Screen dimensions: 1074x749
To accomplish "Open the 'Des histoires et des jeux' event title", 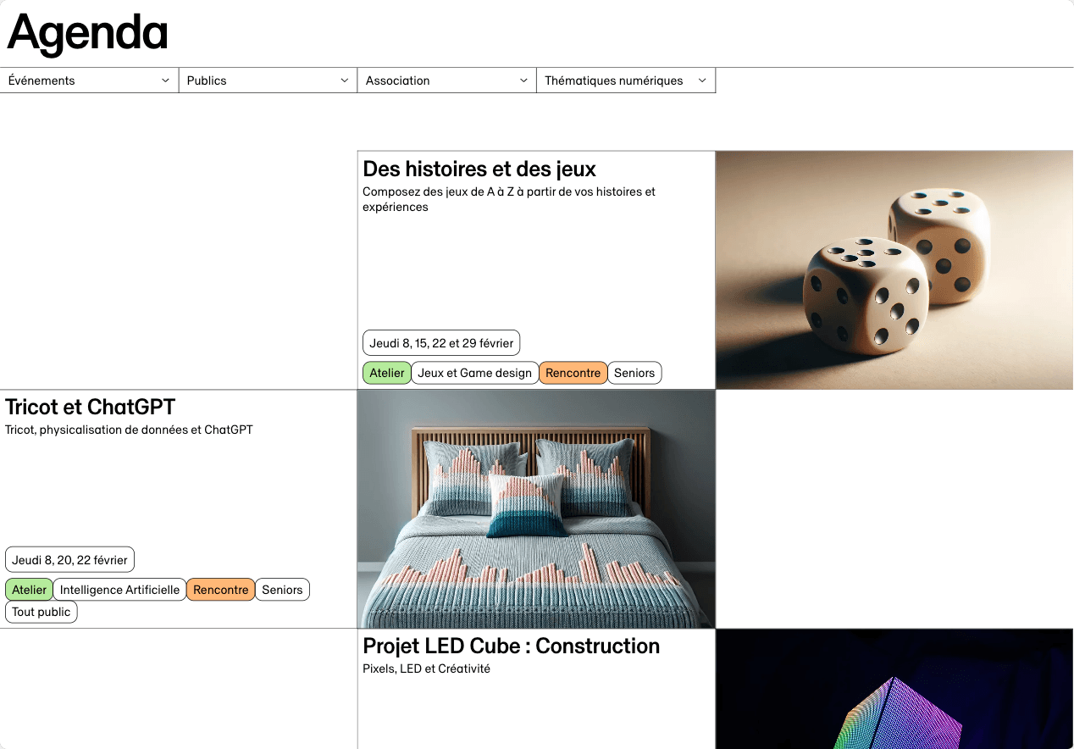I will click(x=479, y=169).
